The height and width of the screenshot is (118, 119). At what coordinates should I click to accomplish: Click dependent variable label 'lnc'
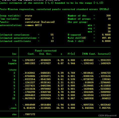pos(14,54)
